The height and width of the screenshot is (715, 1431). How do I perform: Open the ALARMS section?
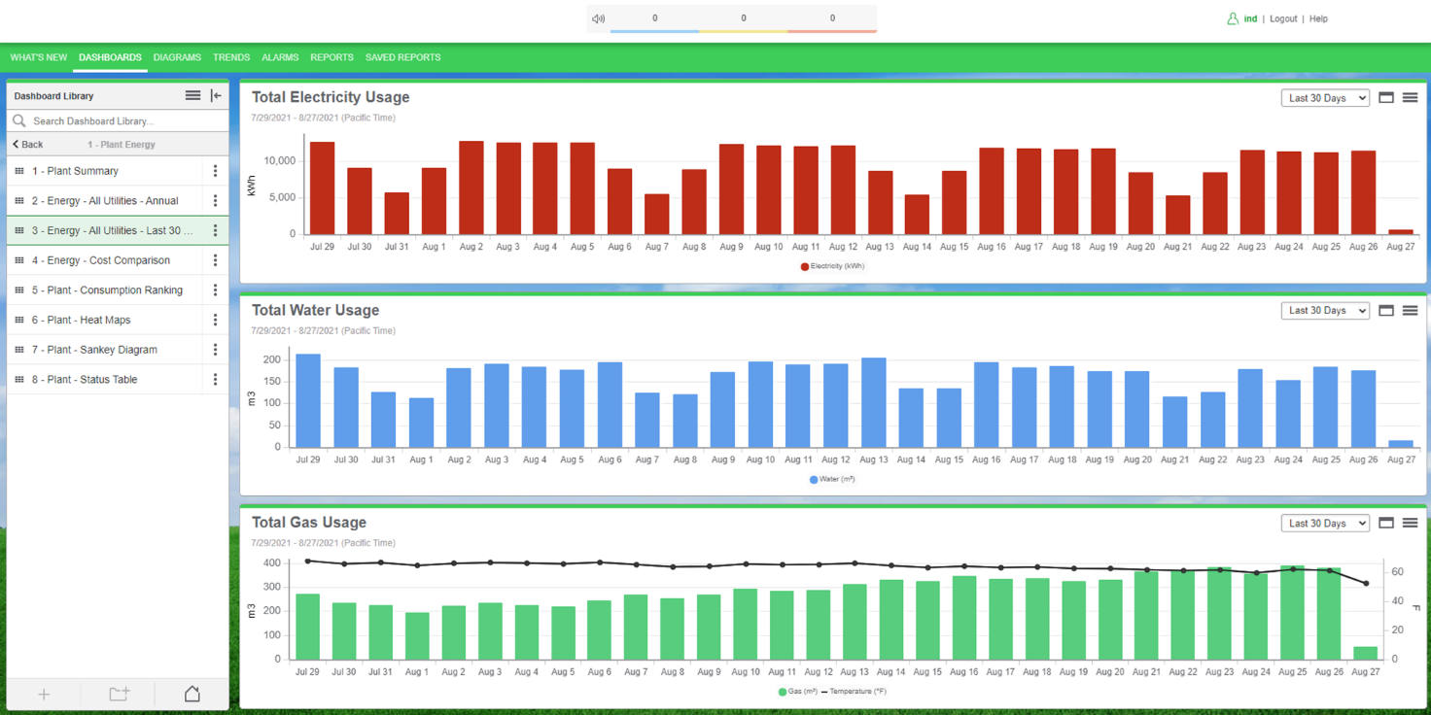[x=280, y=57]
